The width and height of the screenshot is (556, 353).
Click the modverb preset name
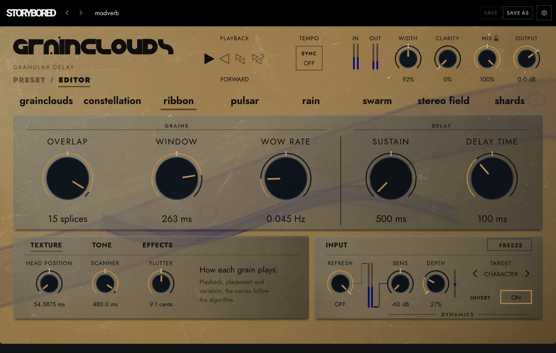107,13
